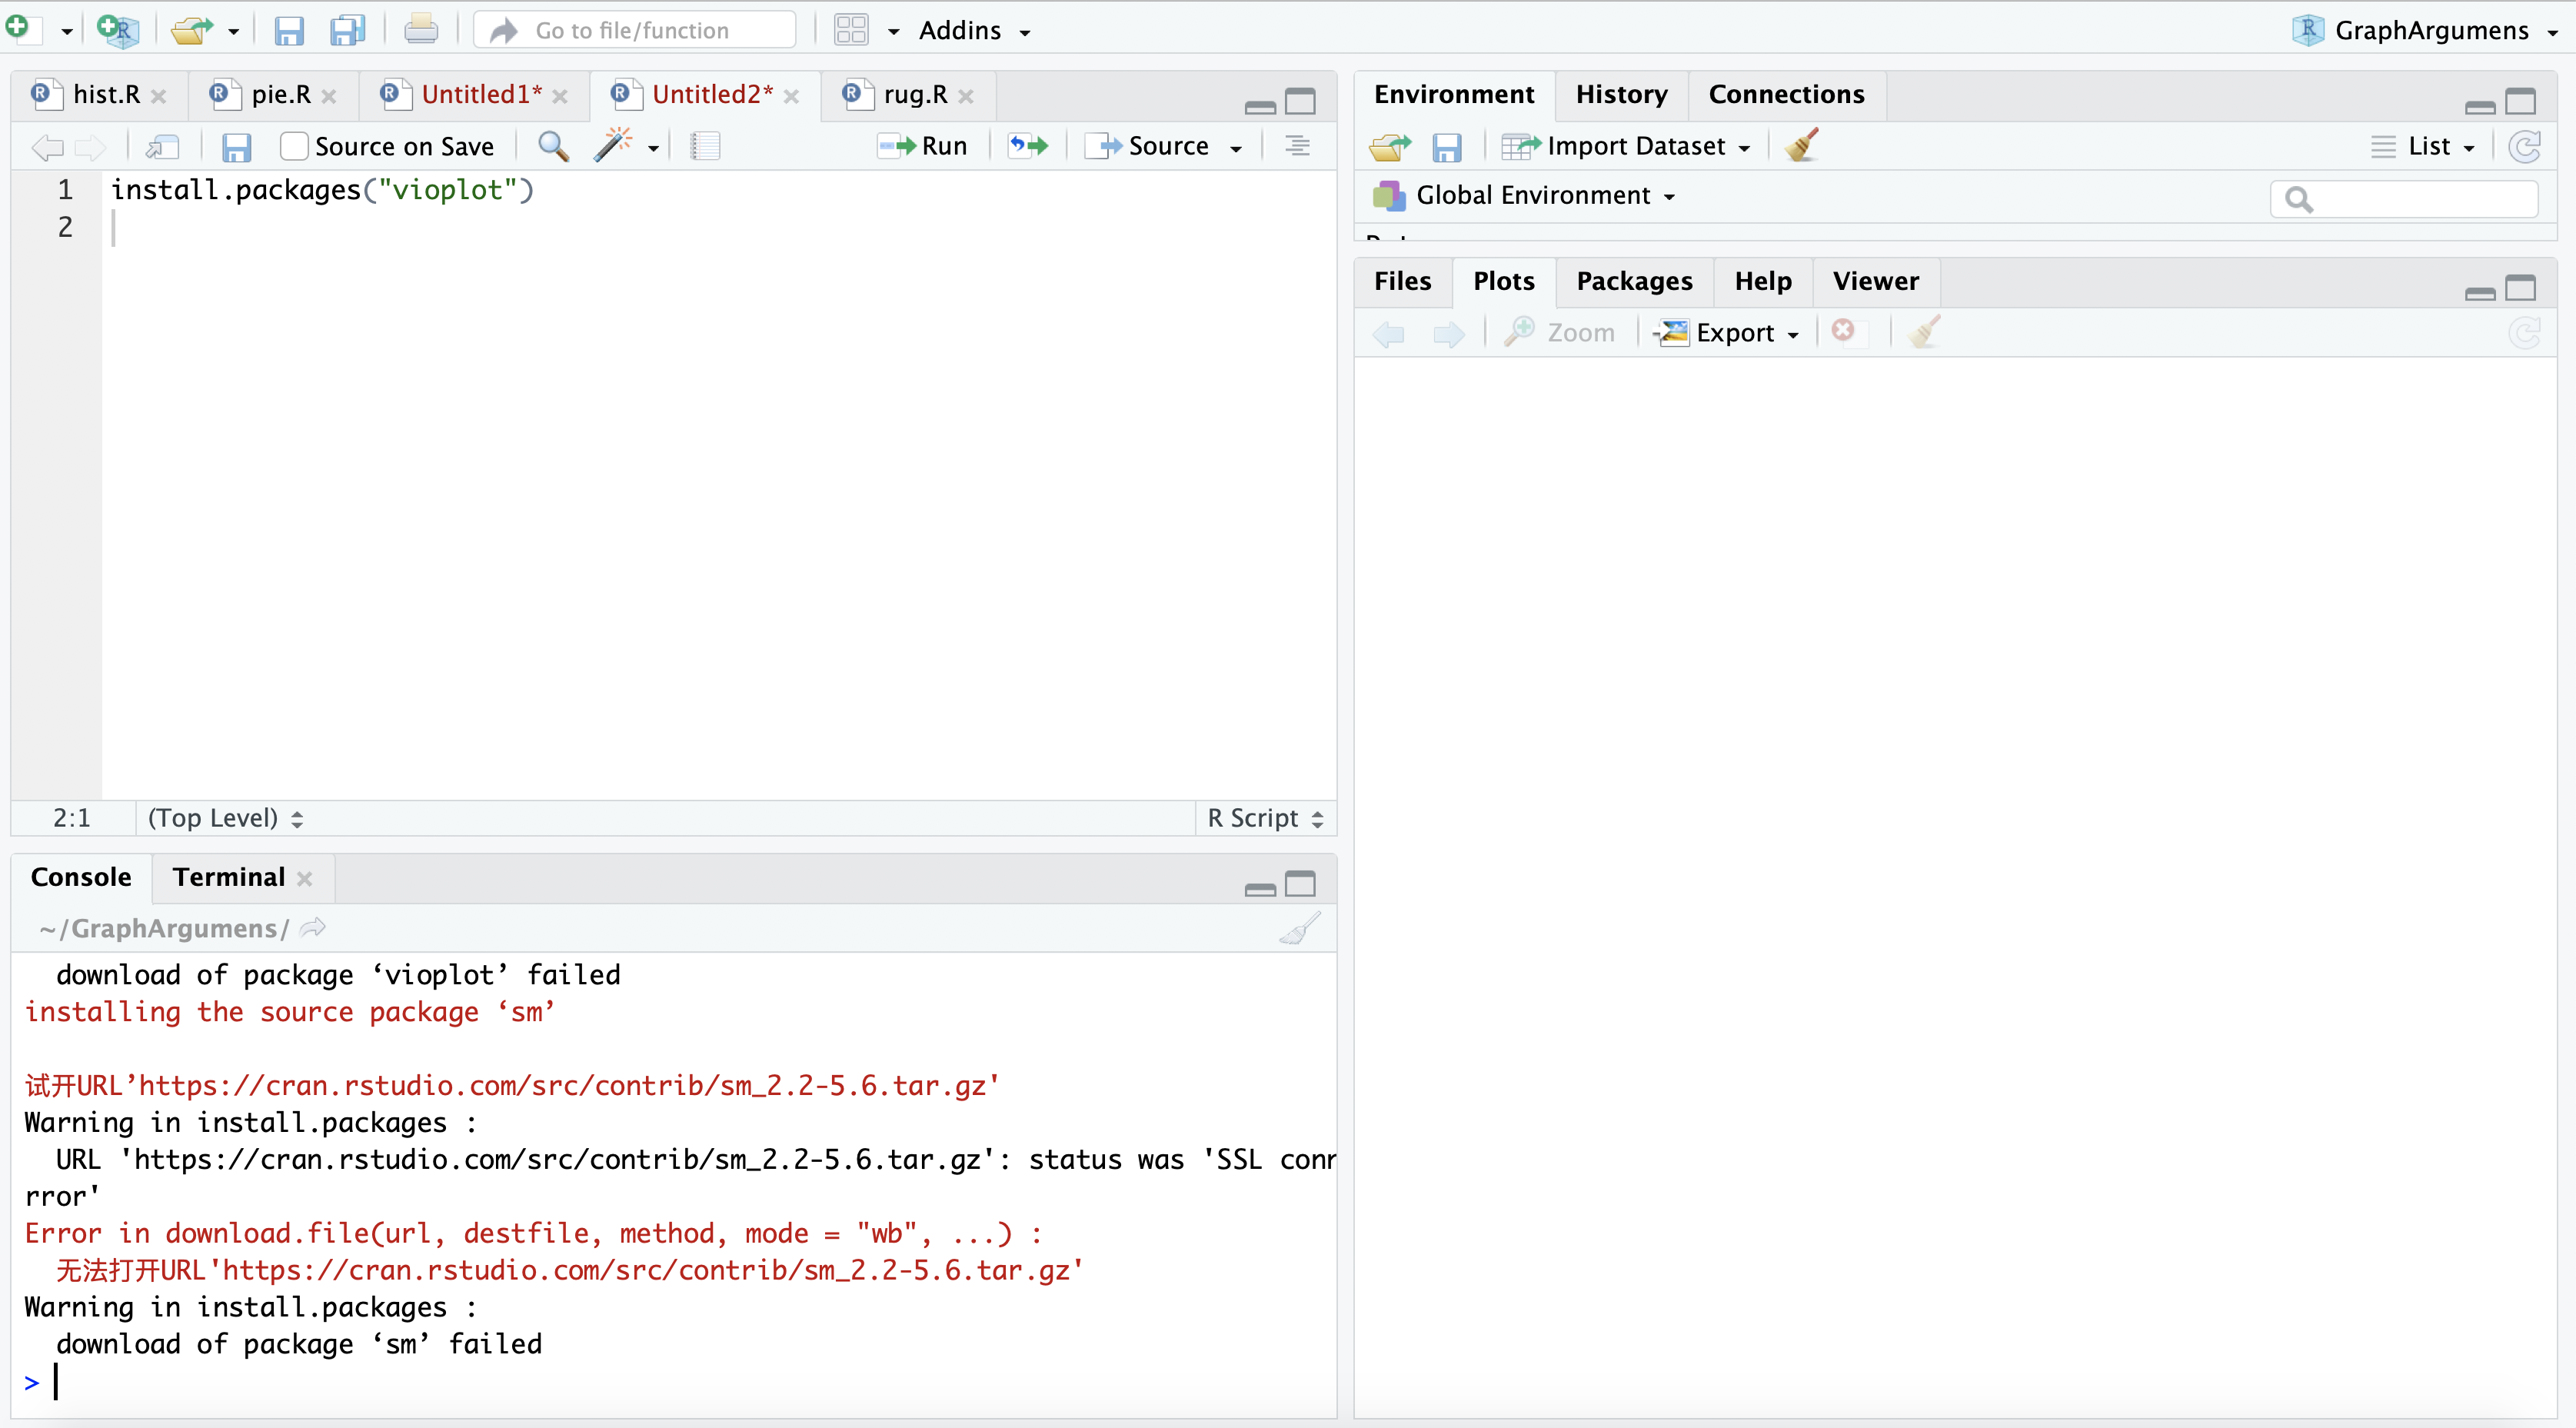2576x1428 pixels.
Task: Close the Terminal tab
Action: coord(305,879)
